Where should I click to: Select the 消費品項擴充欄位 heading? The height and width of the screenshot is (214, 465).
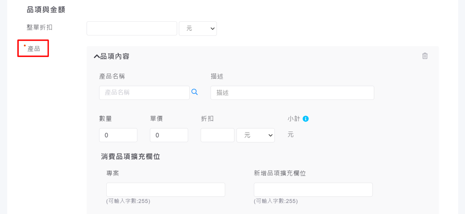pos(130,157)
